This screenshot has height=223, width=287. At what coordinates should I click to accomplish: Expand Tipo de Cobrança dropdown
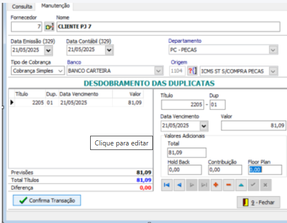point(60,71)
